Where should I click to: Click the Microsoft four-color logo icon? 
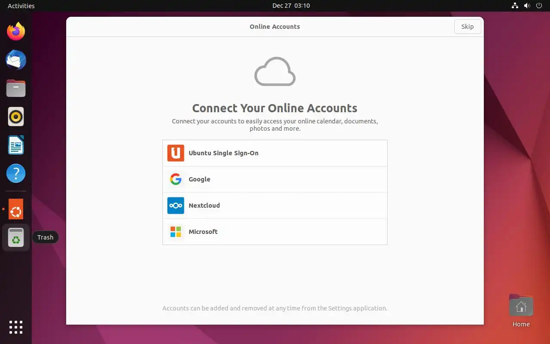pyautogui.click(x=176, y=232)
